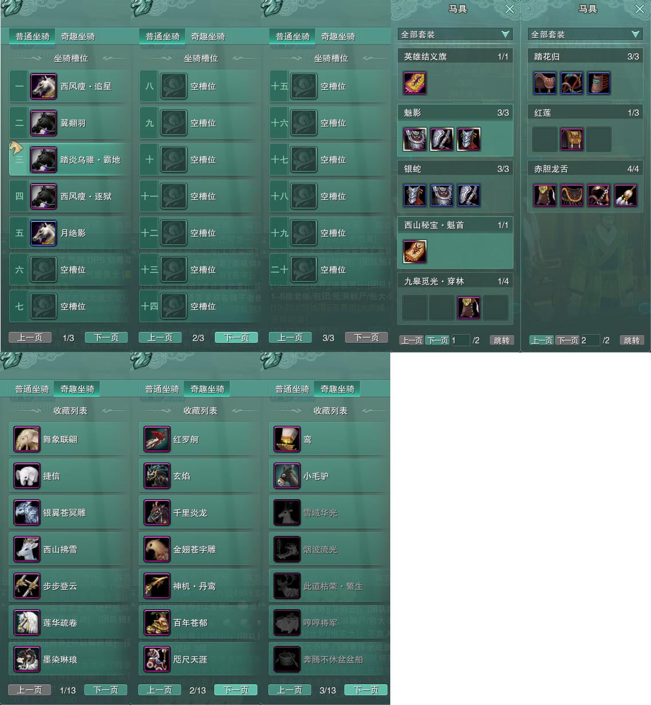The image size is (651, 705).
Task: Choose the 舞象联翩 collection icon
Action: coord(27,440)
